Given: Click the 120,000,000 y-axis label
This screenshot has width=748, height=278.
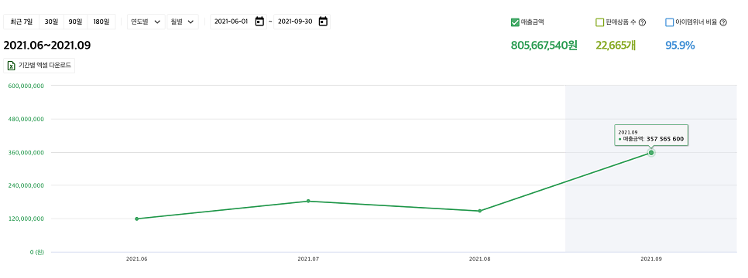Looking at the screenshot, I should click(26, 219).
